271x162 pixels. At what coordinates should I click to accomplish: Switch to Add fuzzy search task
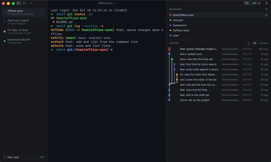[x=24, y=22]
